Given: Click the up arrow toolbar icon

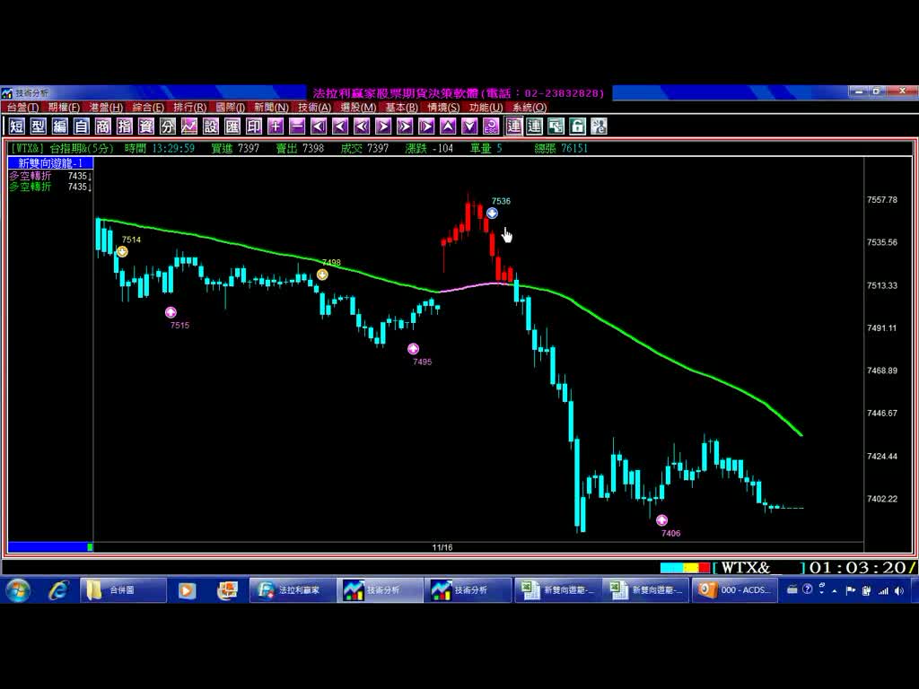Looking at the screenshot, I should [x=449, y=126].
